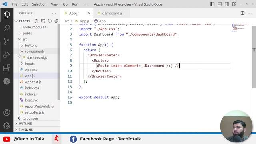
Task: Open the Go menu
Action: 65,4
